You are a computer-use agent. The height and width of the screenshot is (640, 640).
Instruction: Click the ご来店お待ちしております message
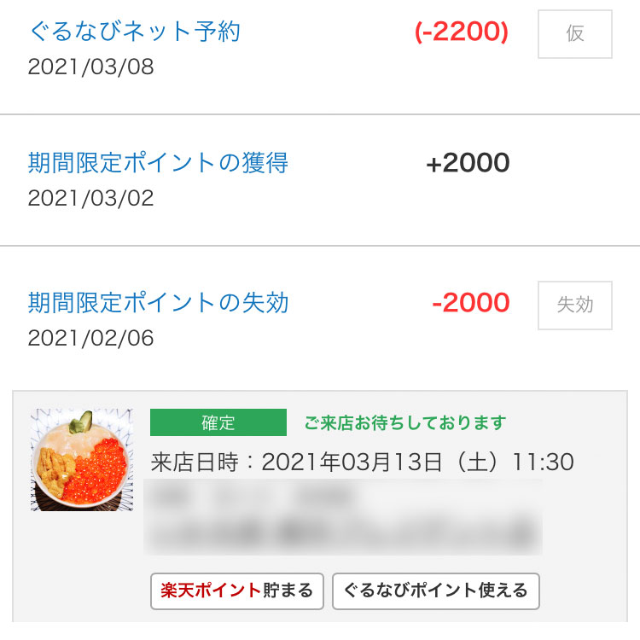click(x=405, y=422)
